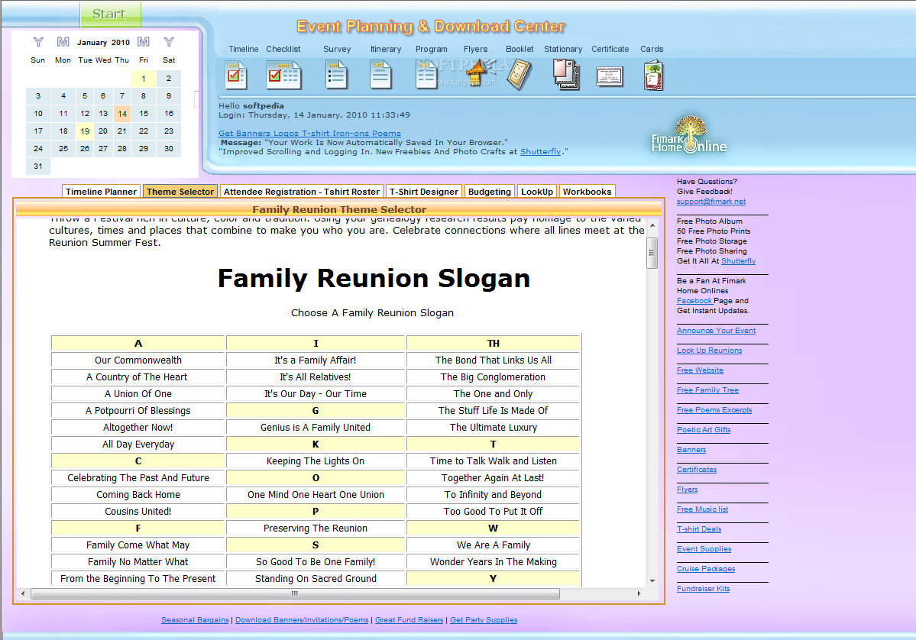The width and height of the screenshot is (916, 640).
Task: Open Shutterfly link in message
Action: (x=540, y=151)
